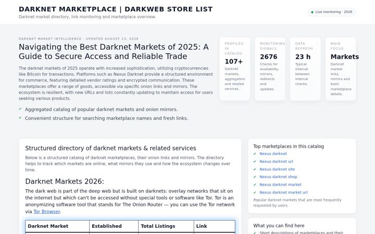Click checkmark icon next to 'Nexus darknet market'
Screen dimensions: 375x234
click(255, 185)
